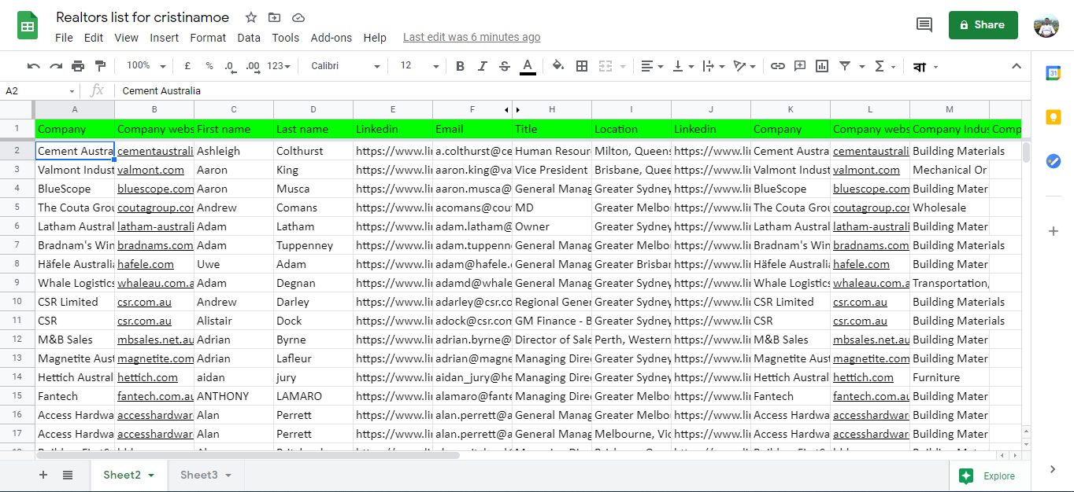This screenshot has height=492, width=1074.
Task: Switch to the Sheet3 tab
Action: pyautogui.click(x=199, y=475)
